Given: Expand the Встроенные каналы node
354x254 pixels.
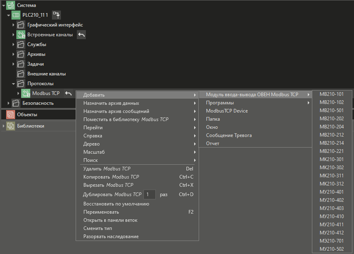Looking at the screenshot, I should (13, 35).
